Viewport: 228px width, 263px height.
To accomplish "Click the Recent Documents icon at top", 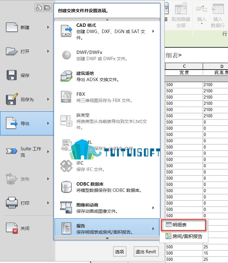I will [39, 7].
